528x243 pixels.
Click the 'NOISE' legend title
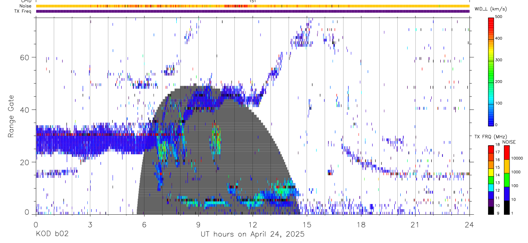tap(509, 142)
